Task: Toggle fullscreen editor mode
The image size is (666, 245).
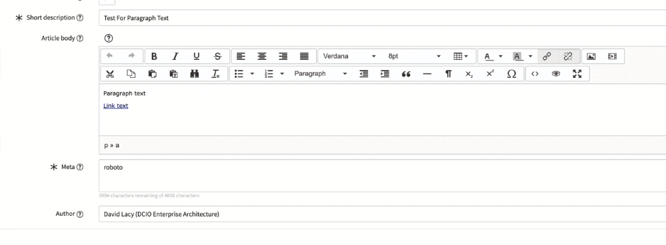Action: 577,74
